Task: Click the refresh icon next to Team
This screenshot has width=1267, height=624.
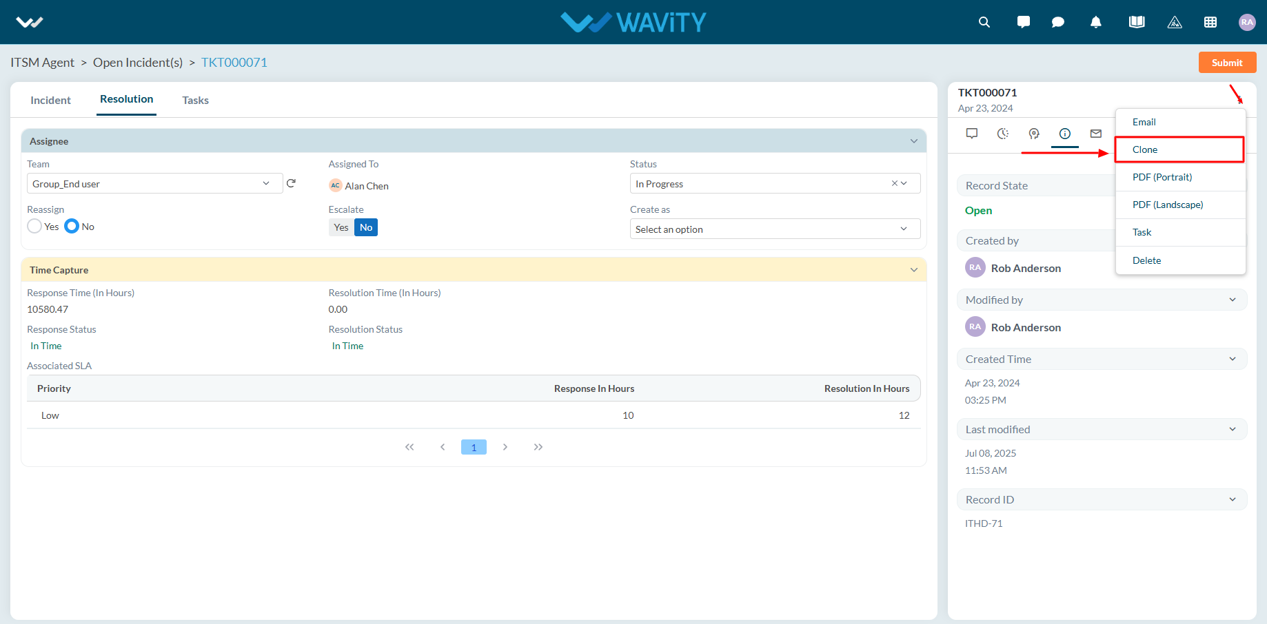Action: (291, 183)
